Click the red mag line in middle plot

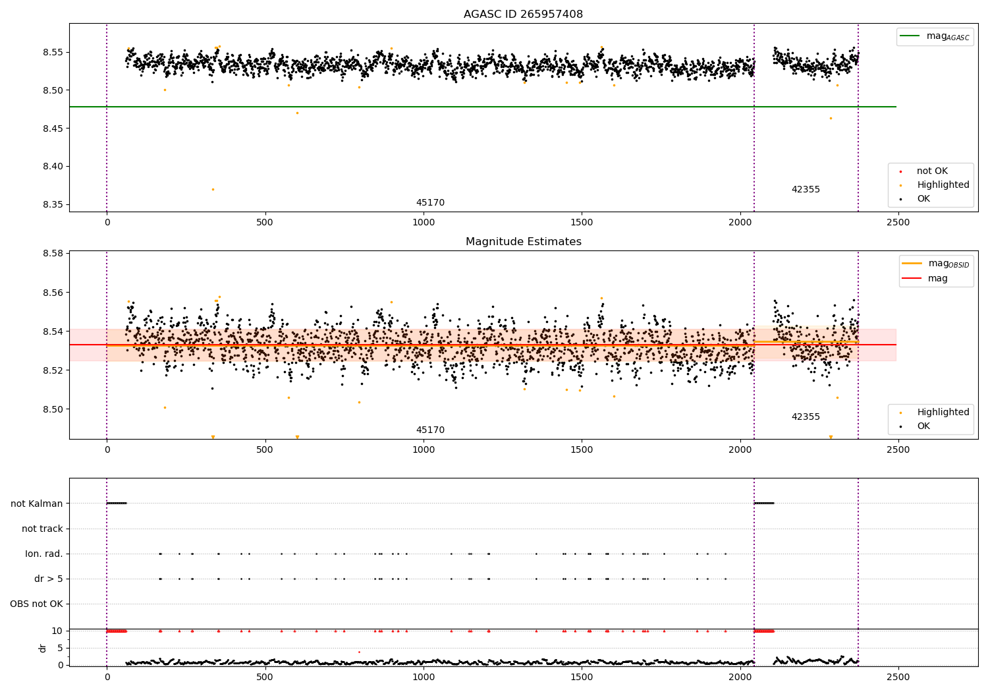[x=483, y=345]
